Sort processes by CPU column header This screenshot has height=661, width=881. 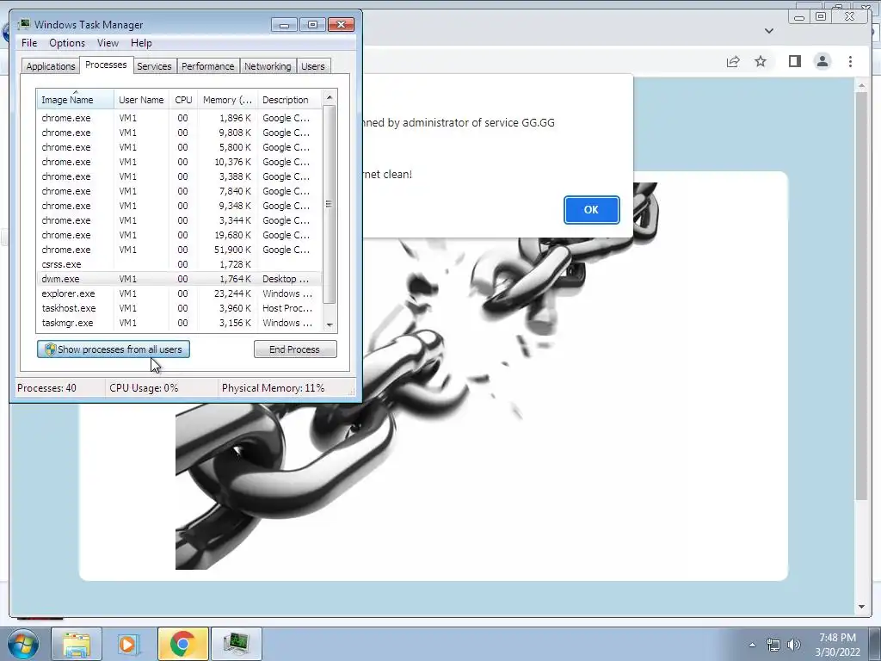183,100
